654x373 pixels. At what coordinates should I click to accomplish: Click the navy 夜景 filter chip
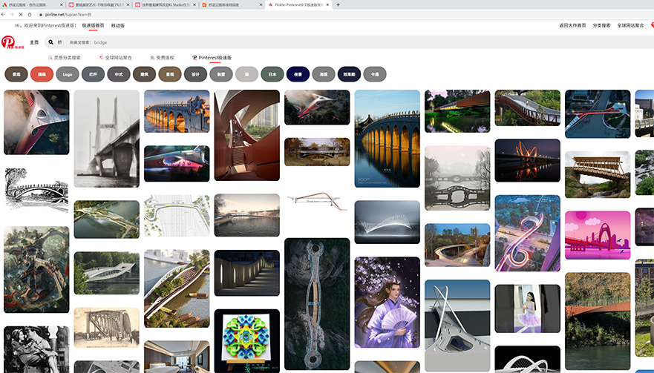tap(298, 74)
